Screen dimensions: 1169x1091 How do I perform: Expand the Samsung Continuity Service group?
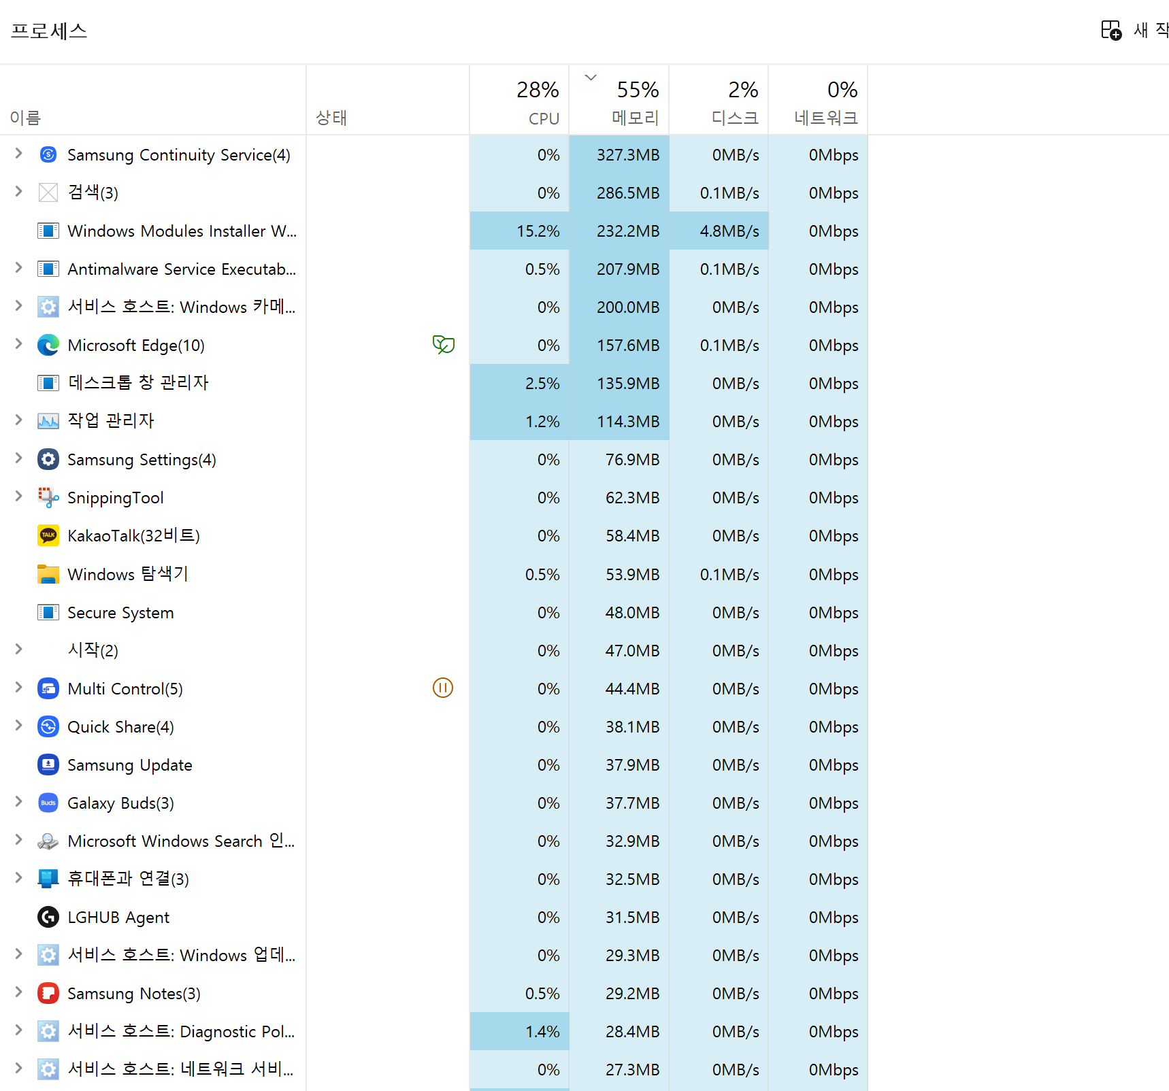[x=19, y=153]
